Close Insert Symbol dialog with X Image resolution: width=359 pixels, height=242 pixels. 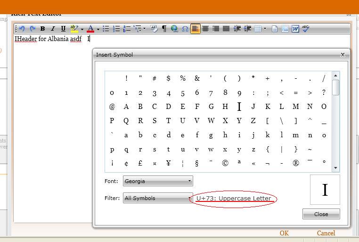click(x=343, y=55)
